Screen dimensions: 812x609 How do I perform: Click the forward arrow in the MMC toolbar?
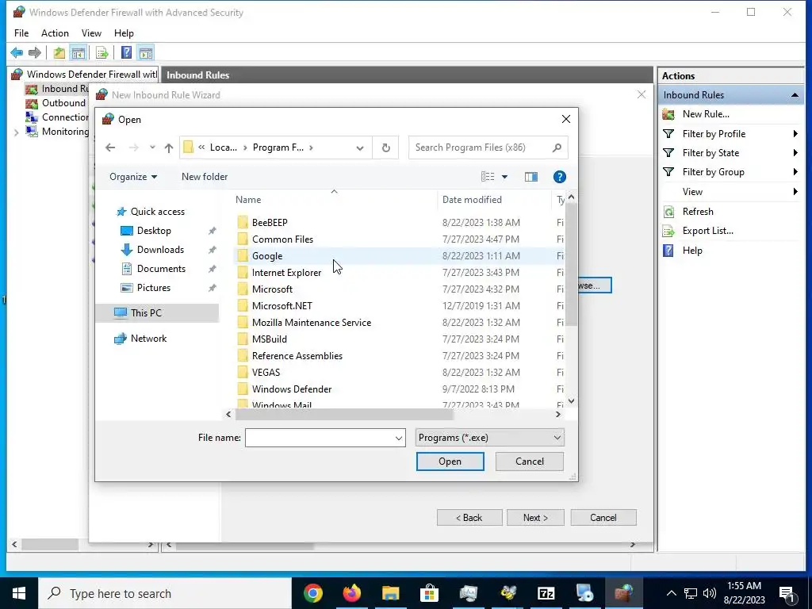(x=35, y=52)
